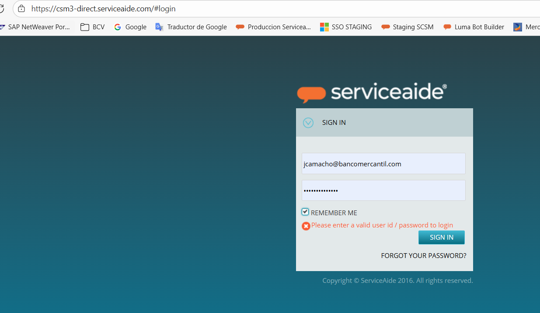Open the site security lock icon
This screenshot has height=313, width=540.
click(21, 9)
